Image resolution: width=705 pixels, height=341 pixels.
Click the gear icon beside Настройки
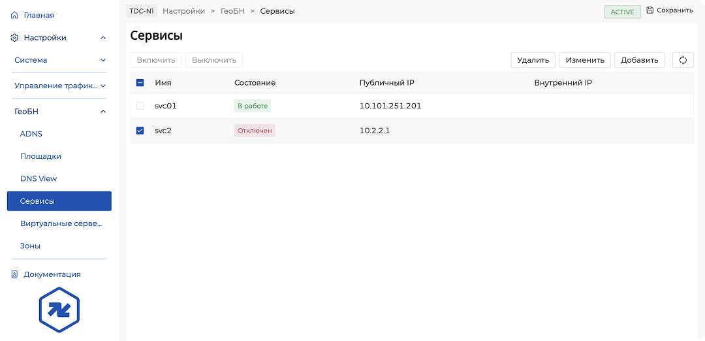point(14,38)
